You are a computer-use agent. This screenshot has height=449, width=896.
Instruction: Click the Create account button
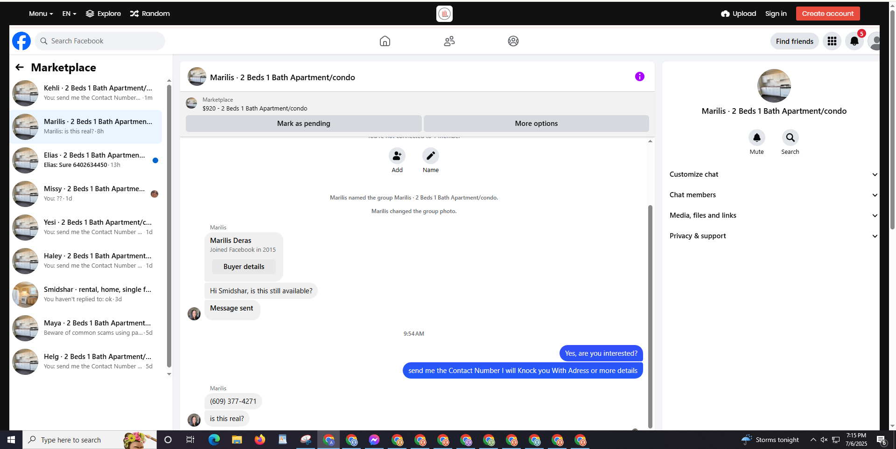tap(828, 14)
